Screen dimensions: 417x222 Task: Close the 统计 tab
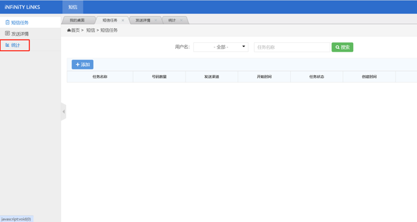click(x=182, y=21)
